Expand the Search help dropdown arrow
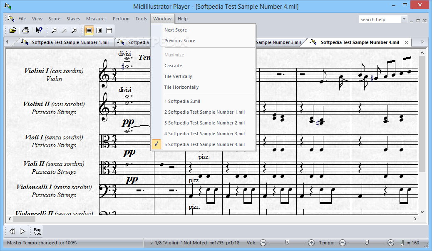The image size is (432, 251). [404, 19]
